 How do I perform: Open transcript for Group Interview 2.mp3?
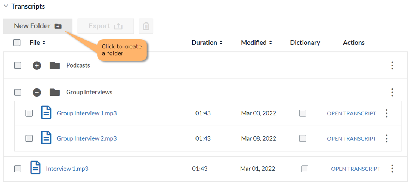click(x=352, y=138)
